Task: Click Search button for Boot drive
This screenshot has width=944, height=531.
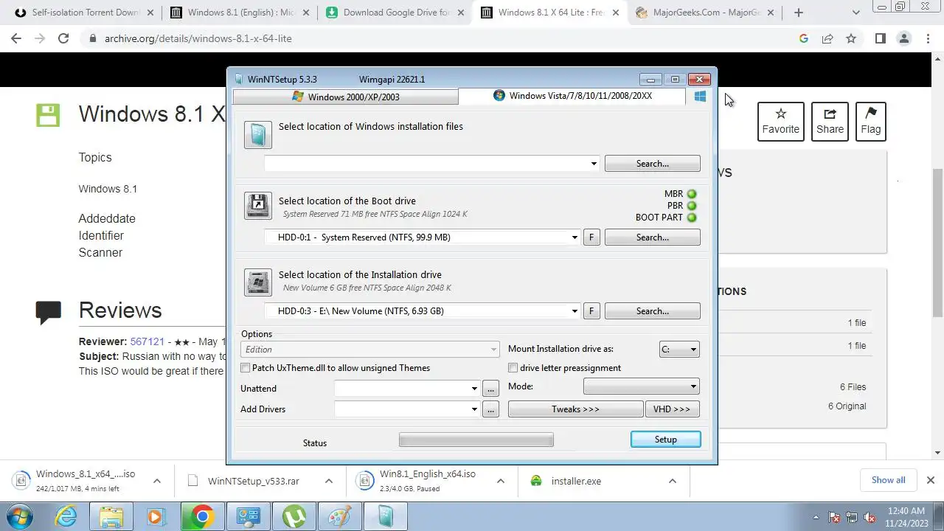Action: pyautogui.click(x=653, y=237)
